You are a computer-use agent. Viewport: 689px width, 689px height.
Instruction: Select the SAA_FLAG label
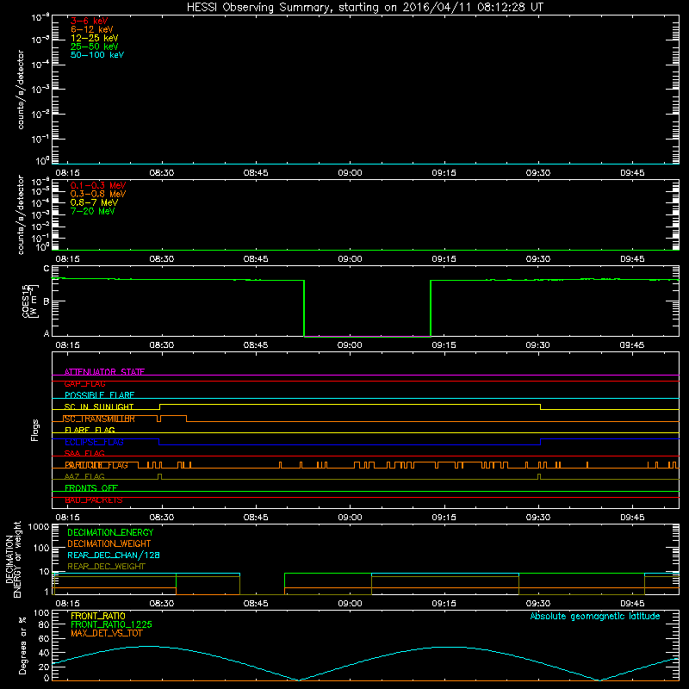[84, 454]
